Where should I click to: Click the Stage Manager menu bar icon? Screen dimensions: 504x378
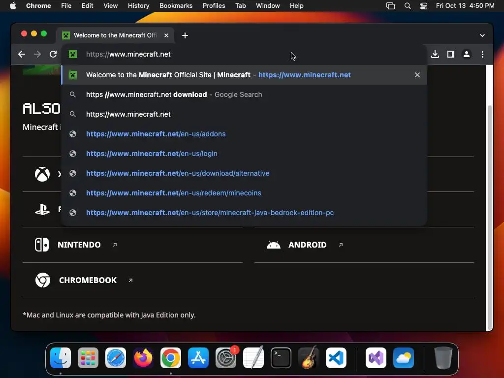tap(390, 6)
